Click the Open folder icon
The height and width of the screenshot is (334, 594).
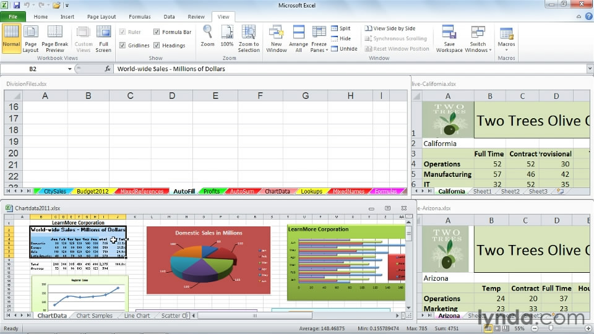[x=56, y=6]
